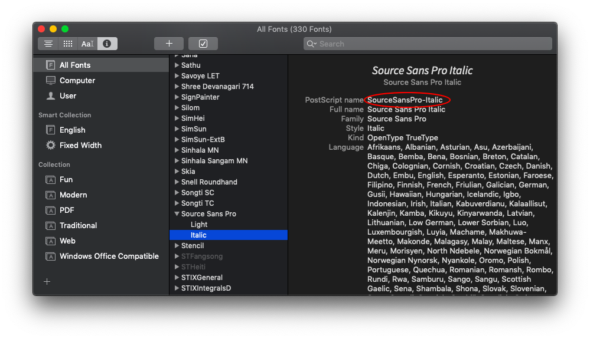Click the add font plus button
This screenshot has width=590, height=339.
(169, 44)
